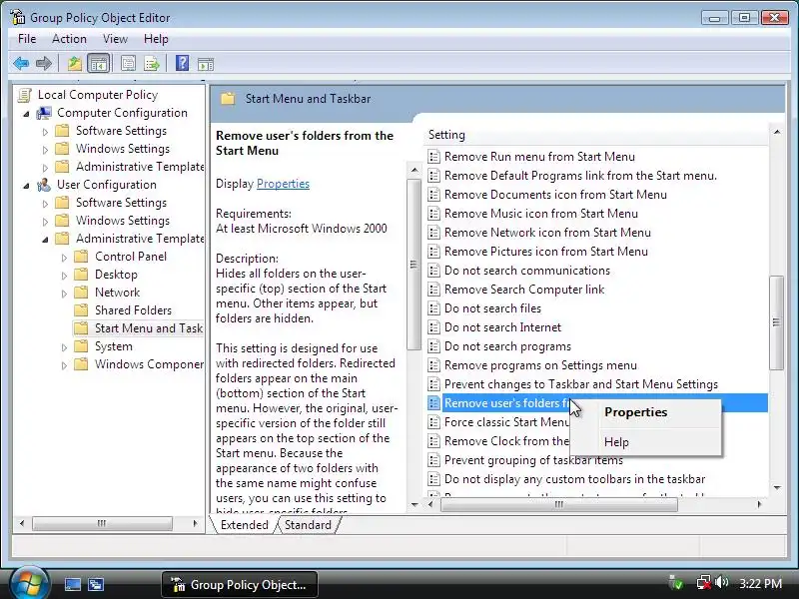Click the tree pane right scroll arrow

195,523
